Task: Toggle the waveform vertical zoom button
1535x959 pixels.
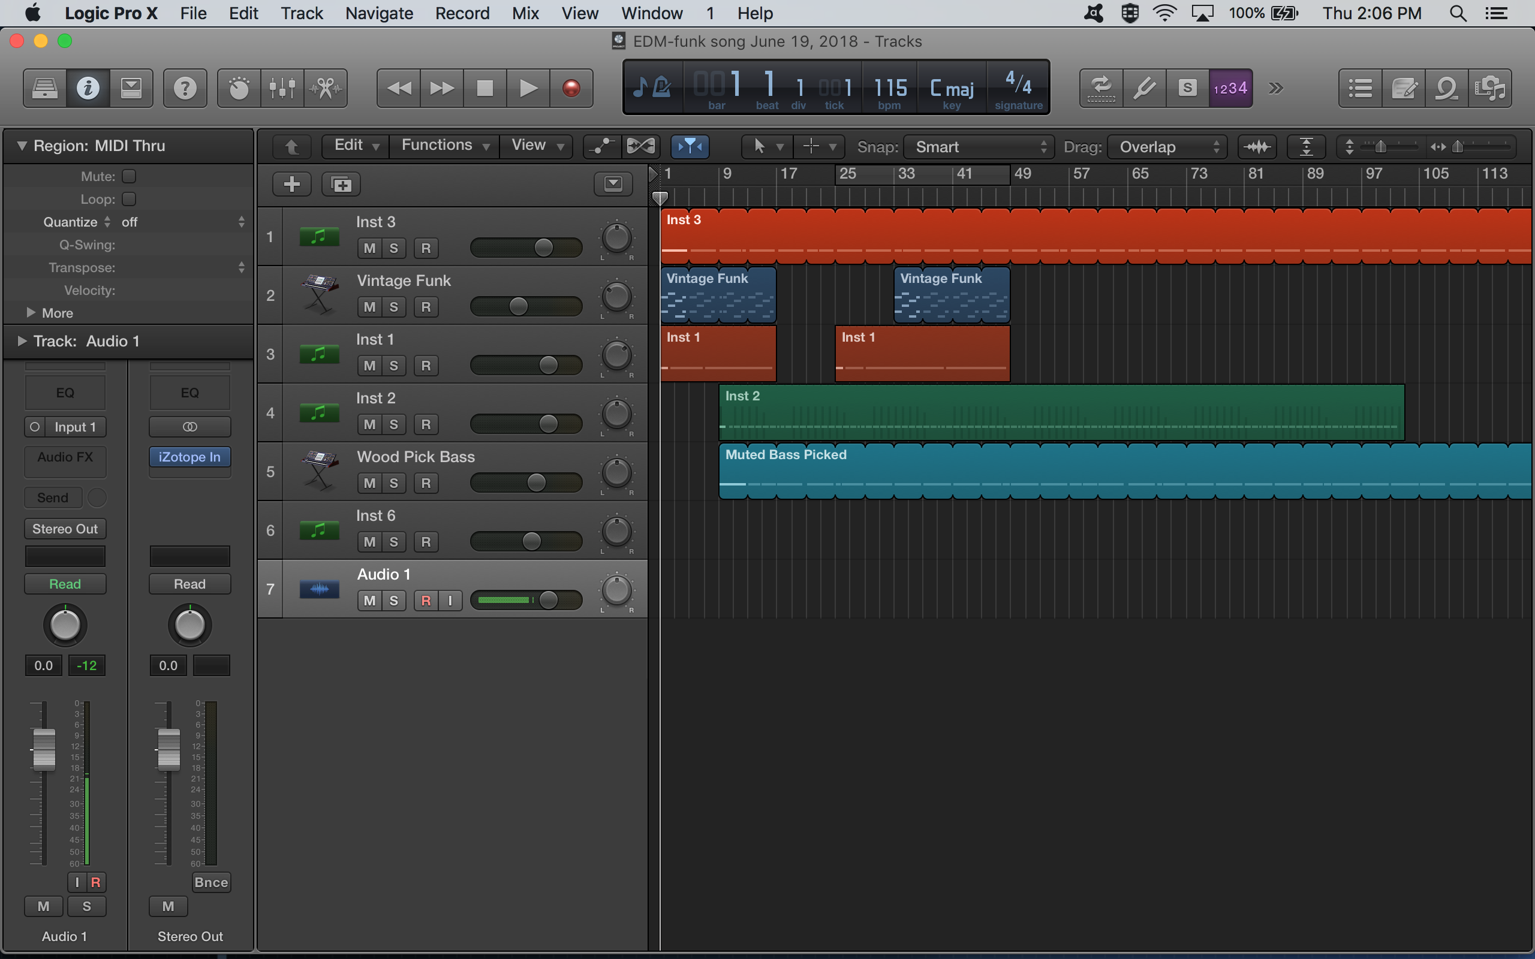Action: (x=1257, y=146)
